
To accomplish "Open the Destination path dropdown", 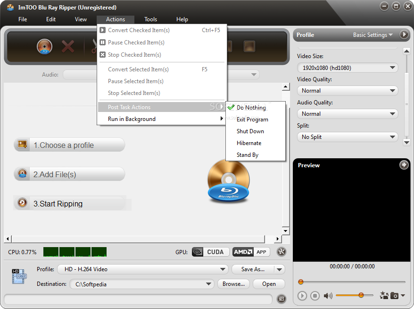I will [x=142, y=284].
